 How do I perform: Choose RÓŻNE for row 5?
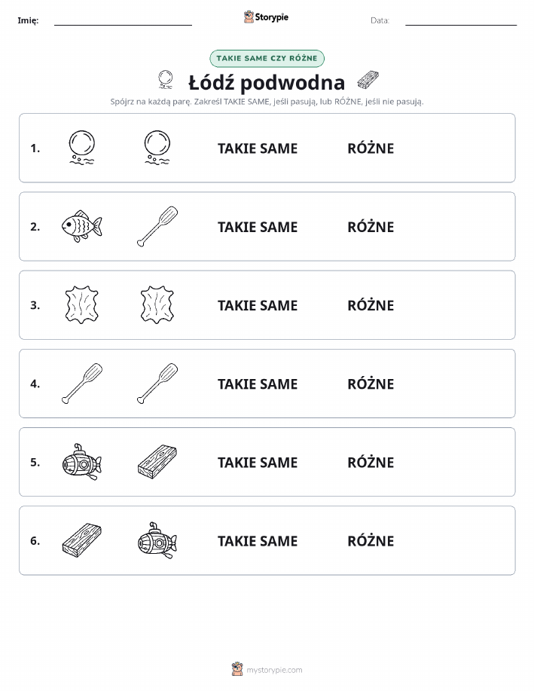(x=371, y=462)
